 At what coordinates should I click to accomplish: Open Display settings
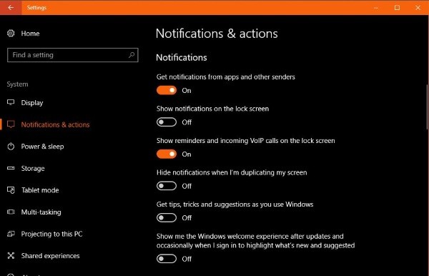32,103
